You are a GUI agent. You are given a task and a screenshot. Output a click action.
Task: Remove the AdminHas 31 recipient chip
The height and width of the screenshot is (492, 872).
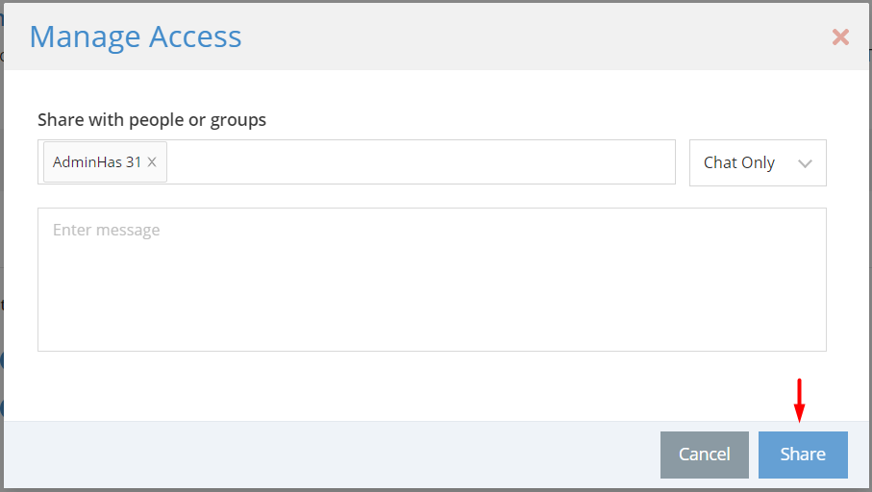click(152, 161)
